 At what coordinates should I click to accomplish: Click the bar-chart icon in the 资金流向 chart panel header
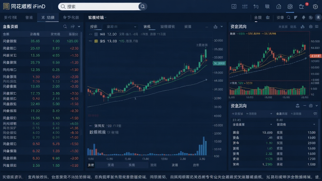pyautogui.click(x=303, y=27)
